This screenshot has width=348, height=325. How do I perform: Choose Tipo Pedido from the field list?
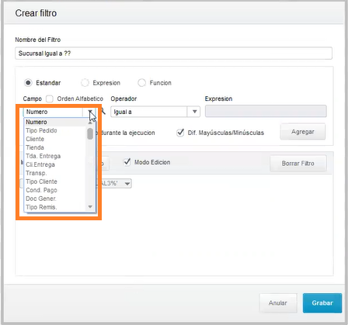pos(41,130)
